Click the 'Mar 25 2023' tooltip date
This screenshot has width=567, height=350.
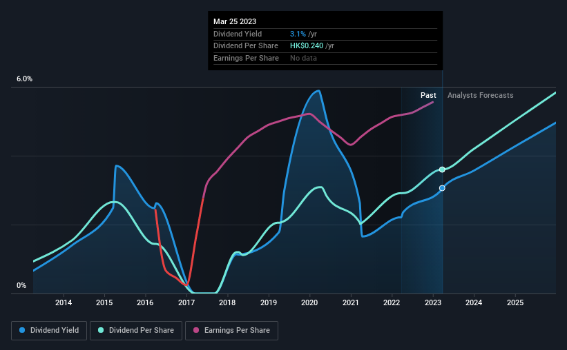tap(235, 21)
